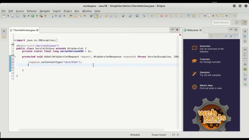The height and width of the screenshot is (140, 249).
Task: Click the red Terminate square icon
Action: click(x=161, y=16)
